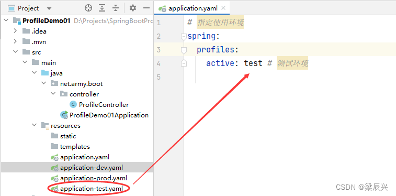Click the 'active' key in the editor

(220, 63)
